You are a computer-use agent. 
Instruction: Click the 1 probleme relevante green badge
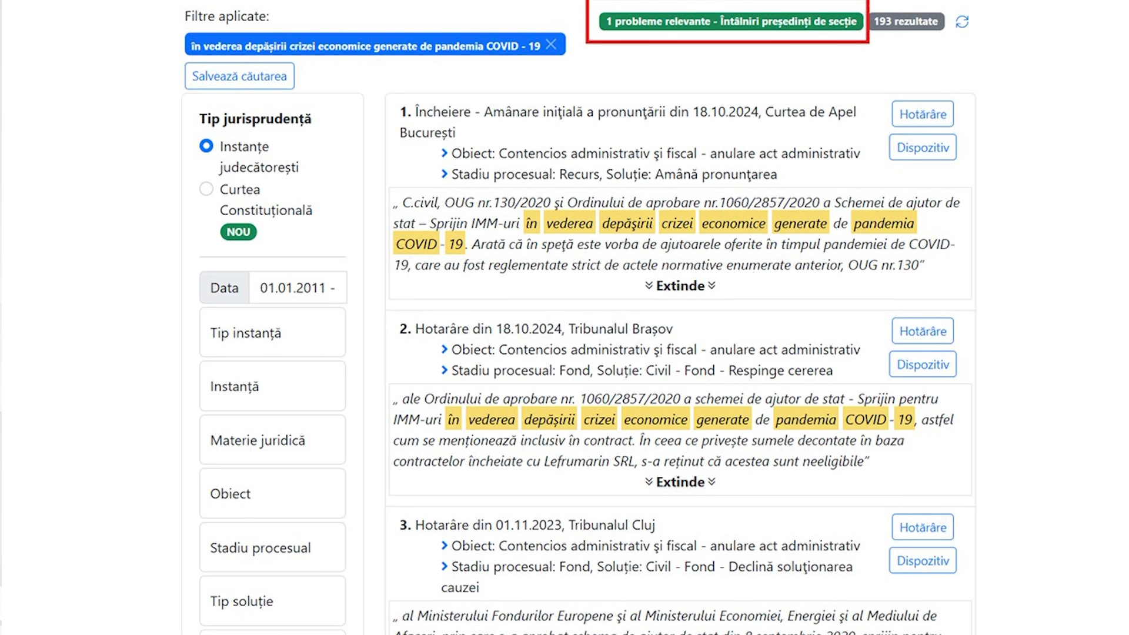pyautogui.click(x=731, y=22)
